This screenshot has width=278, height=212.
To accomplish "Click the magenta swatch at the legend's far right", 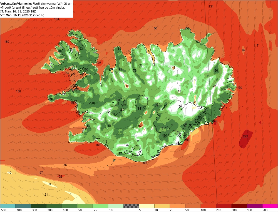I will pos(270,206).
